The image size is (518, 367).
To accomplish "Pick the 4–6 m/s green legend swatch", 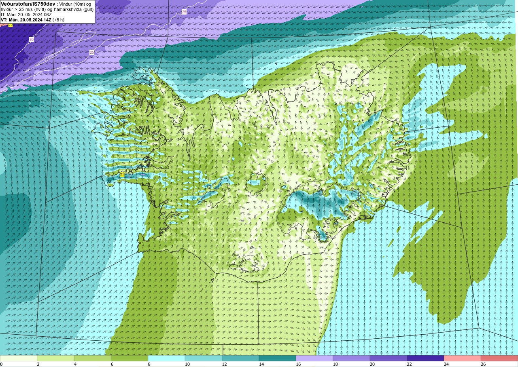I will pyautogui.click(x=93, y=358).
